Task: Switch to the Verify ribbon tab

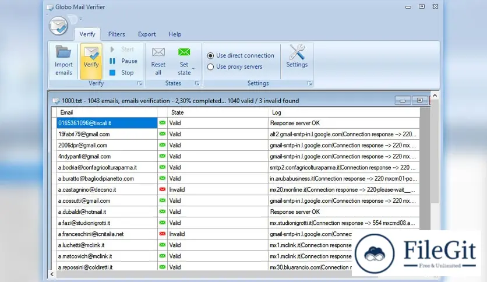Action: [x=87, y=34]
